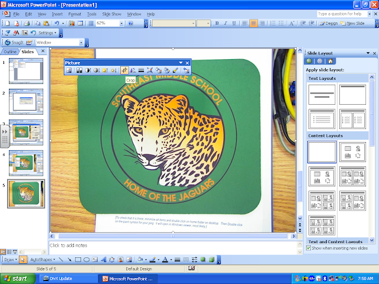Toggle Show/Hide Grid button
The image size is (379, 284).
pyautogui.click(x=91, y=24)
